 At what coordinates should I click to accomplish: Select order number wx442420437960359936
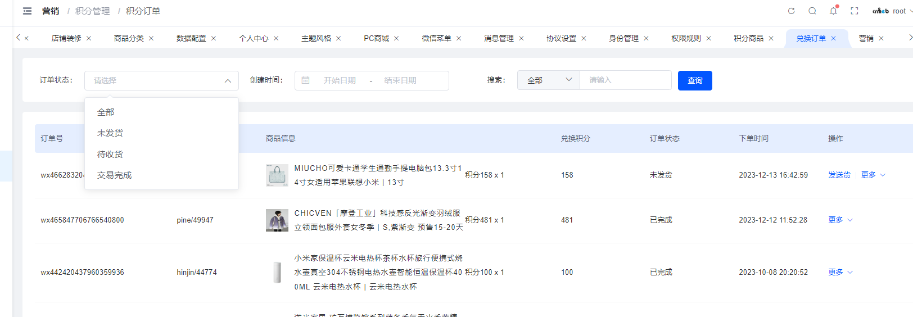[82, 272]
